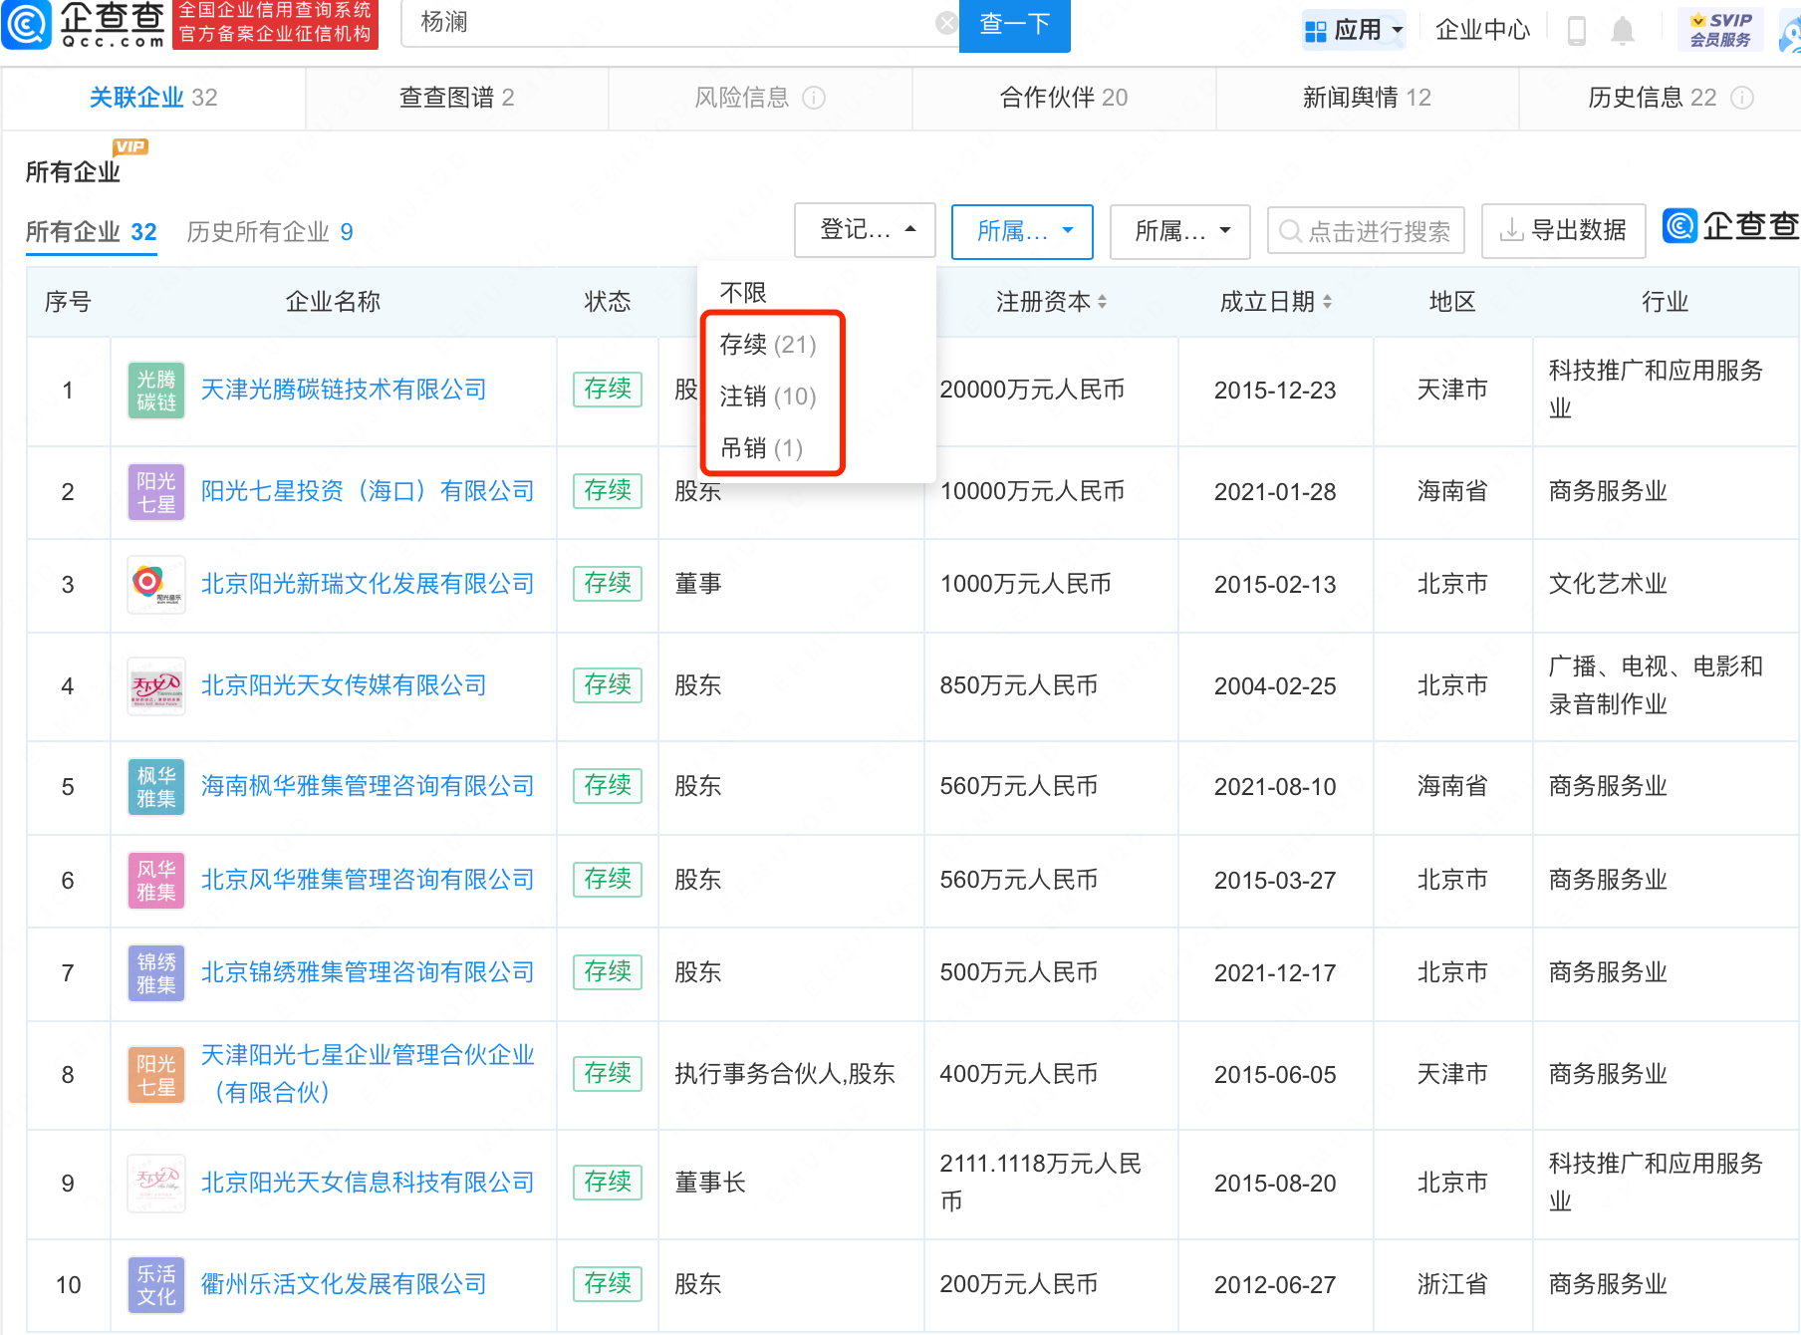The width and height of the screenshot is (1801, 1335).
Task: Click the info icon next to 历史信息
Action: coord(1742,98)
